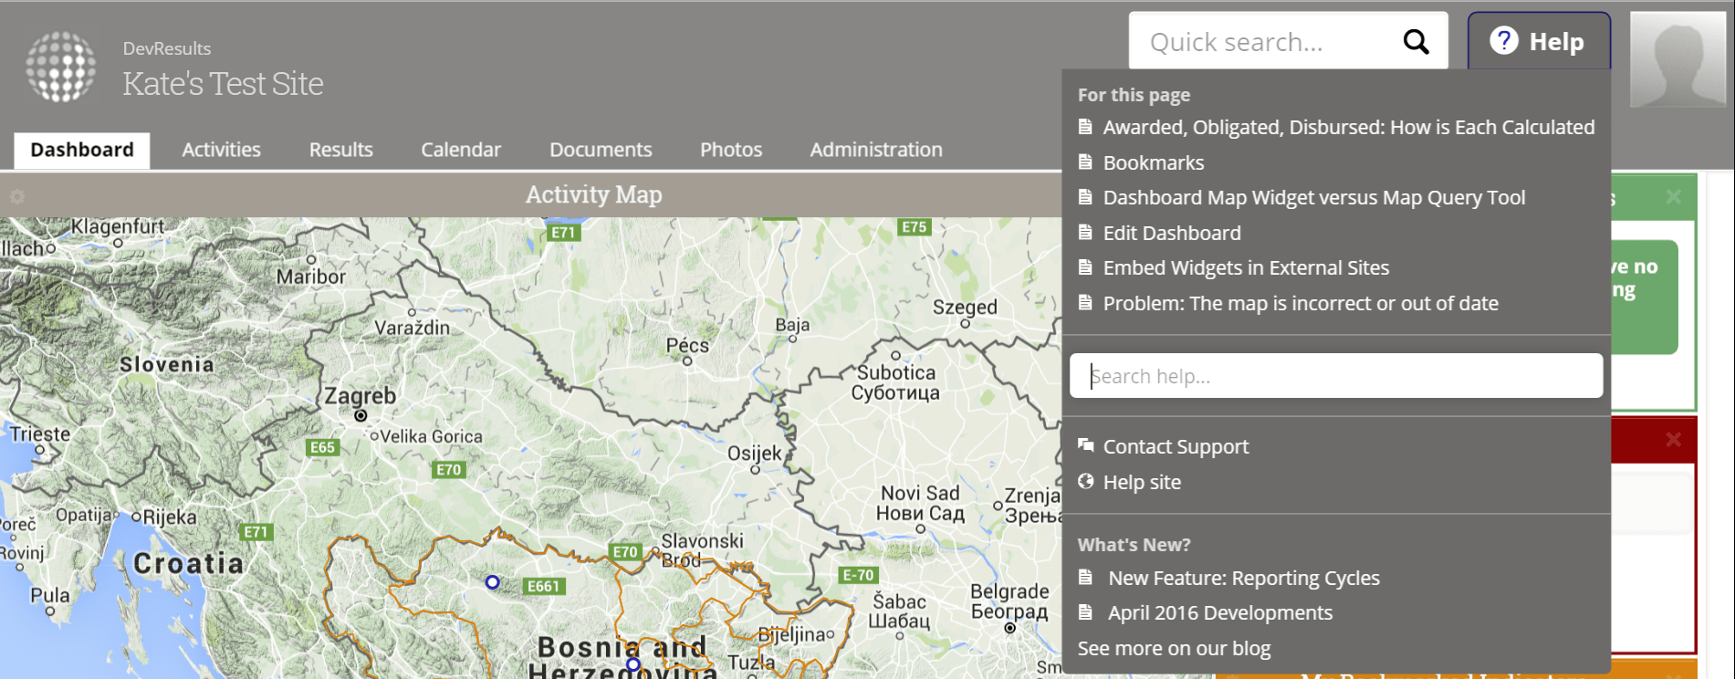Select the Documents tab
Viewport: 1735px width, 679px height.
[x=601, y=150]
